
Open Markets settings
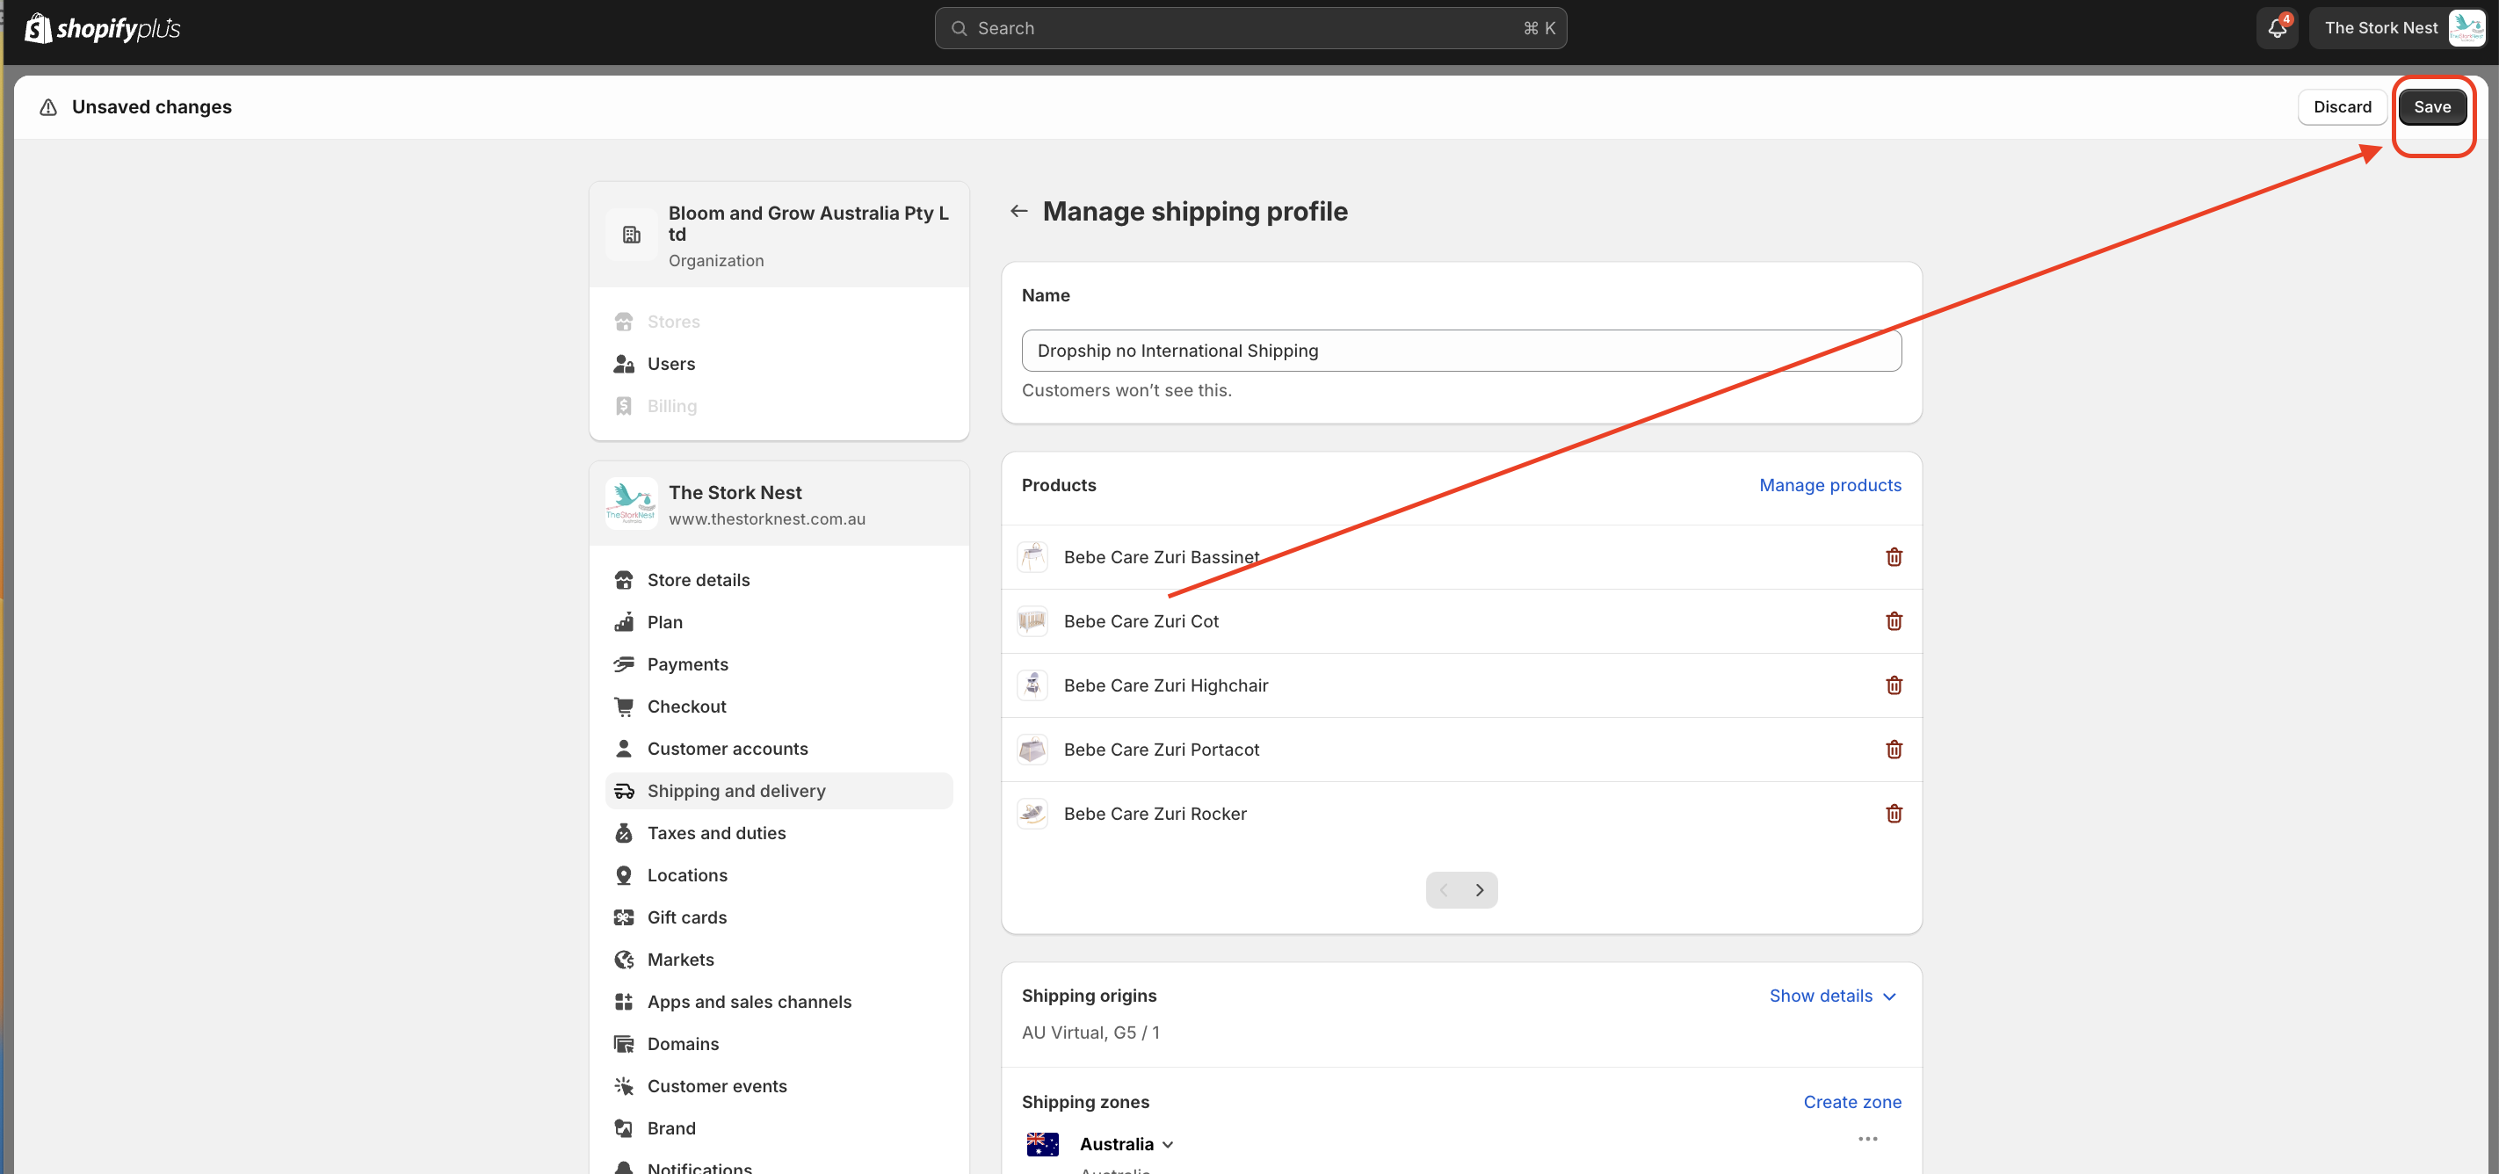pos(778,960)
